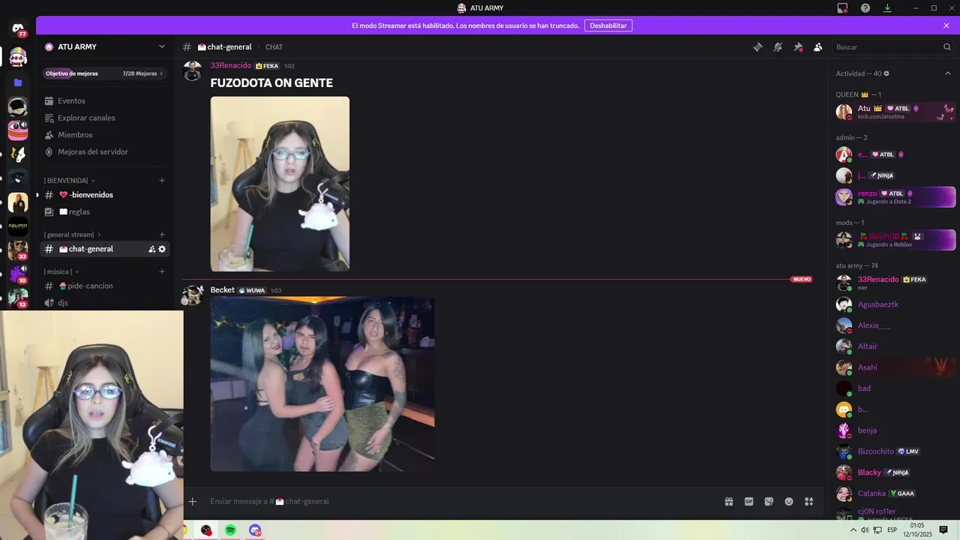The image size is (960, 540).
Task: Open Bizcochito member profile
Action: point(895,451)
